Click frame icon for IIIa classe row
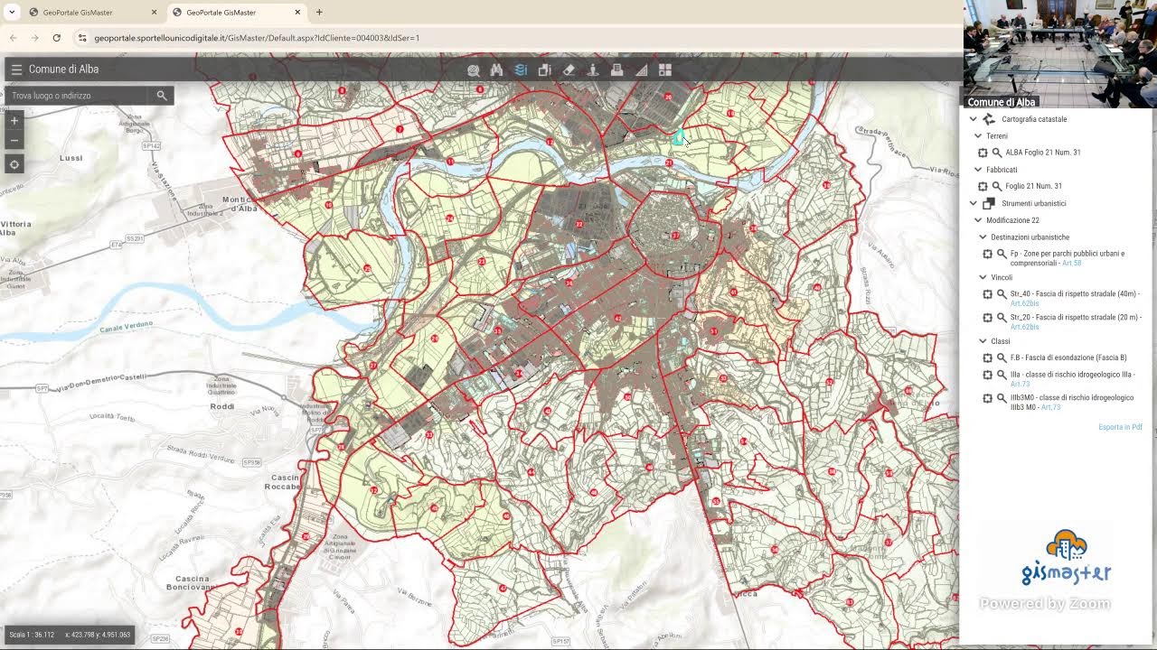Screen dimensions: 1157x650 tap(987, 375)
